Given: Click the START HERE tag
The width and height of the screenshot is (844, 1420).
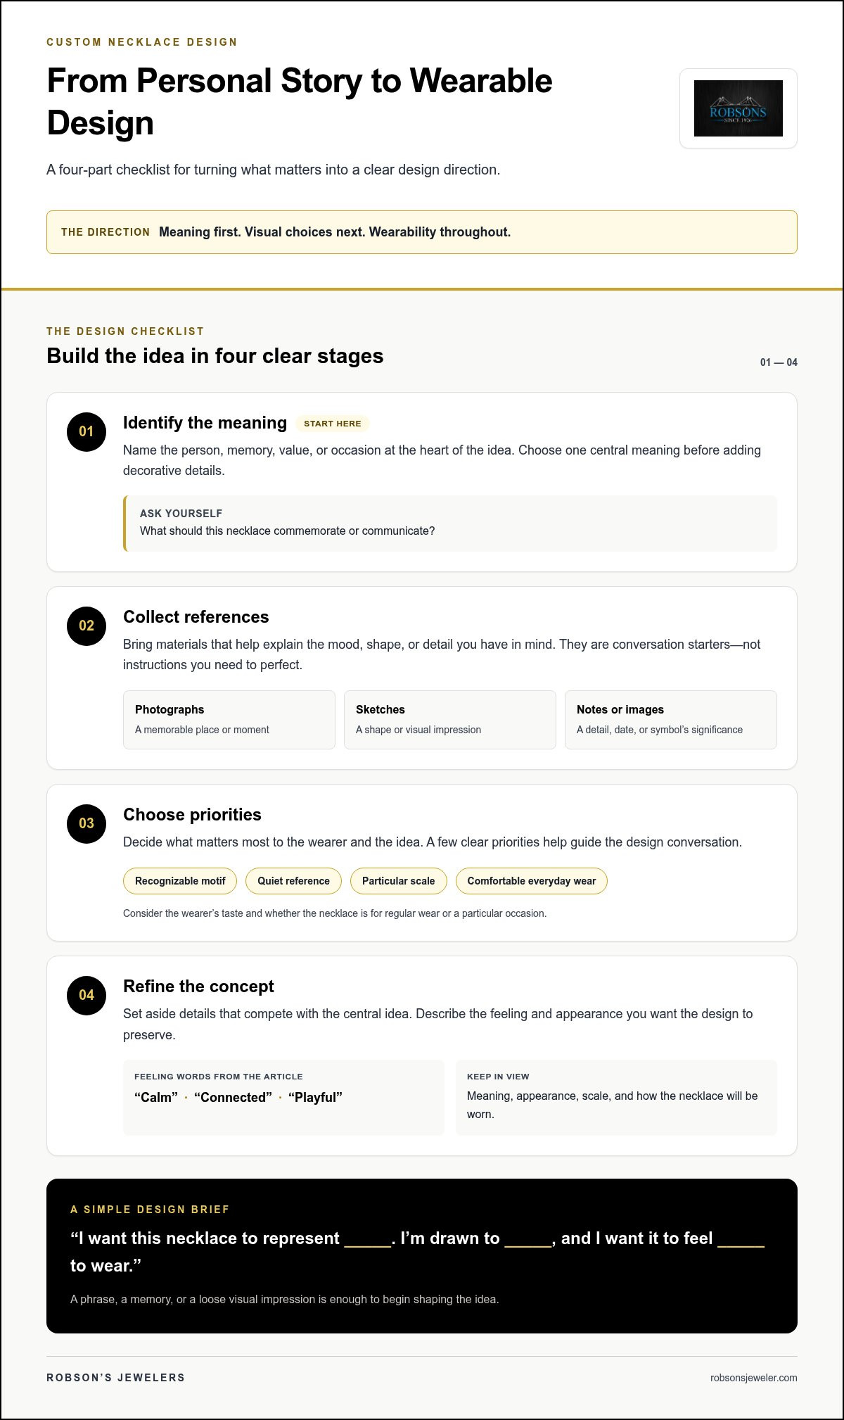Looking at the screenshot, I should pos(332,424).
